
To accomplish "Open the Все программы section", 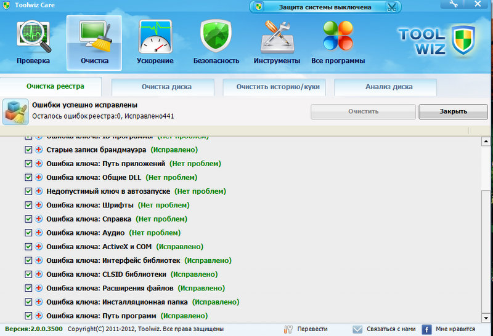I will (338, 42).
